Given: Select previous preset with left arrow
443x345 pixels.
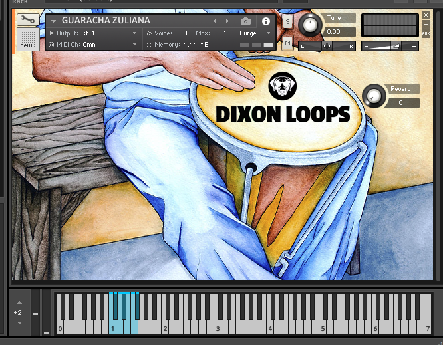Looking at the screenshot, I should pyautogui.click(x=215, y=21).
